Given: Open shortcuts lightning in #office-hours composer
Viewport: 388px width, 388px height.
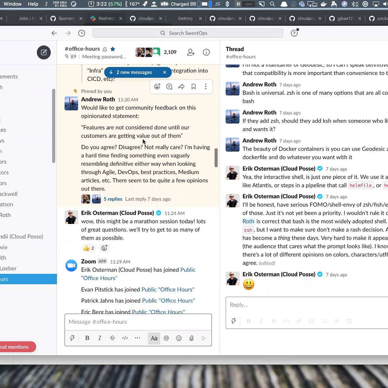Looking at the screenshot, I should tap(72, 338).
